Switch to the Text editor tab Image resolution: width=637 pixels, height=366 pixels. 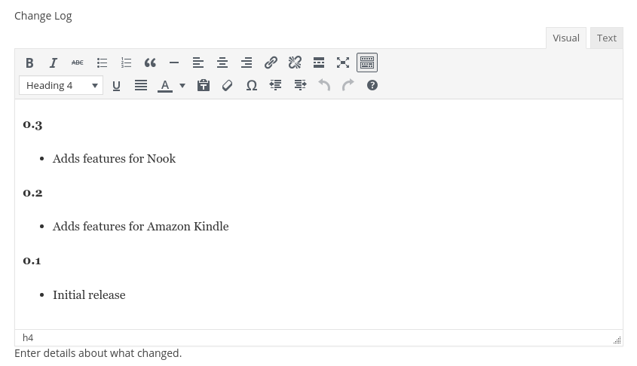pyautogui.click(x=606, y=38)
